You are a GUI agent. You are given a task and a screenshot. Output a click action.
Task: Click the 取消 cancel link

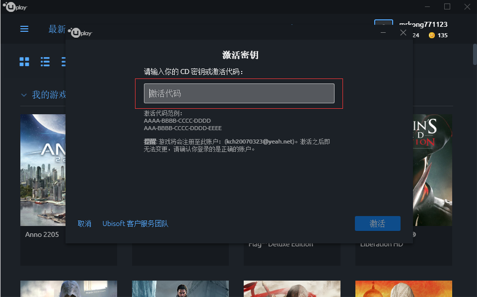[x=84, y=223]
